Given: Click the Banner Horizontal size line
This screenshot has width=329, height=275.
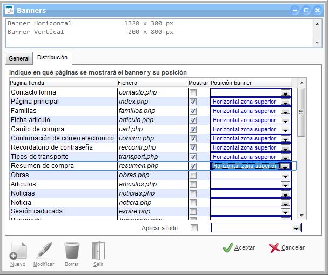Looking at the screenshot, I should (91, 23).
